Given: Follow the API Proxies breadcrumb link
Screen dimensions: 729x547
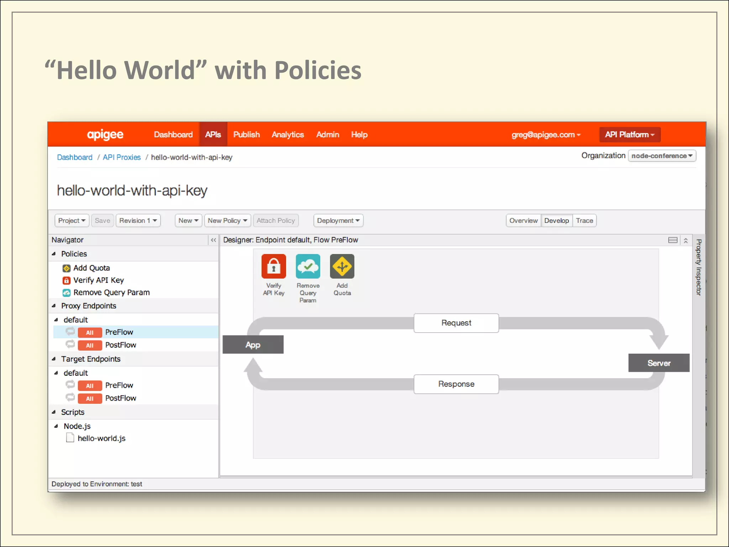Looking at the screenshot, I should click(x=122, y=157).
